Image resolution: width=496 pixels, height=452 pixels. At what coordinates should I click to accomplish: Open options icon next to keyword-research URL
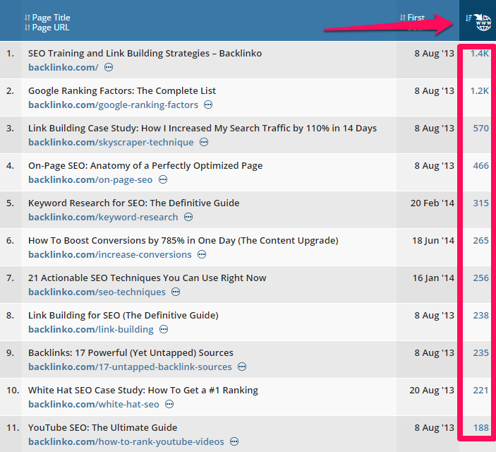point(188,218)
